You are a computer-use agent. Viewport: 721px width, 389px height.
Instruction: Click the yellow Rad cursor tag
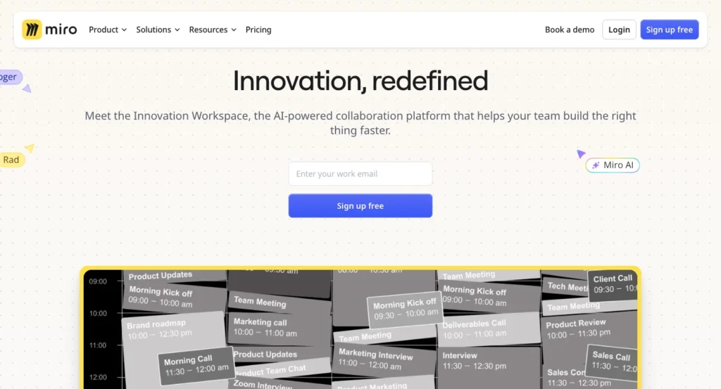(x=12, y=160)
